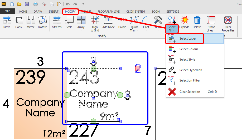Expand the Fillet dropdown arrow

pos(146,30)
